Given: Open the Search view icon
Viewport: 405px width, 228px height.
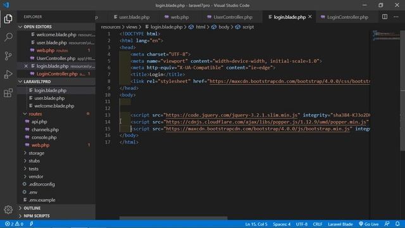Looking at the screenshot, I should point(8,37).
